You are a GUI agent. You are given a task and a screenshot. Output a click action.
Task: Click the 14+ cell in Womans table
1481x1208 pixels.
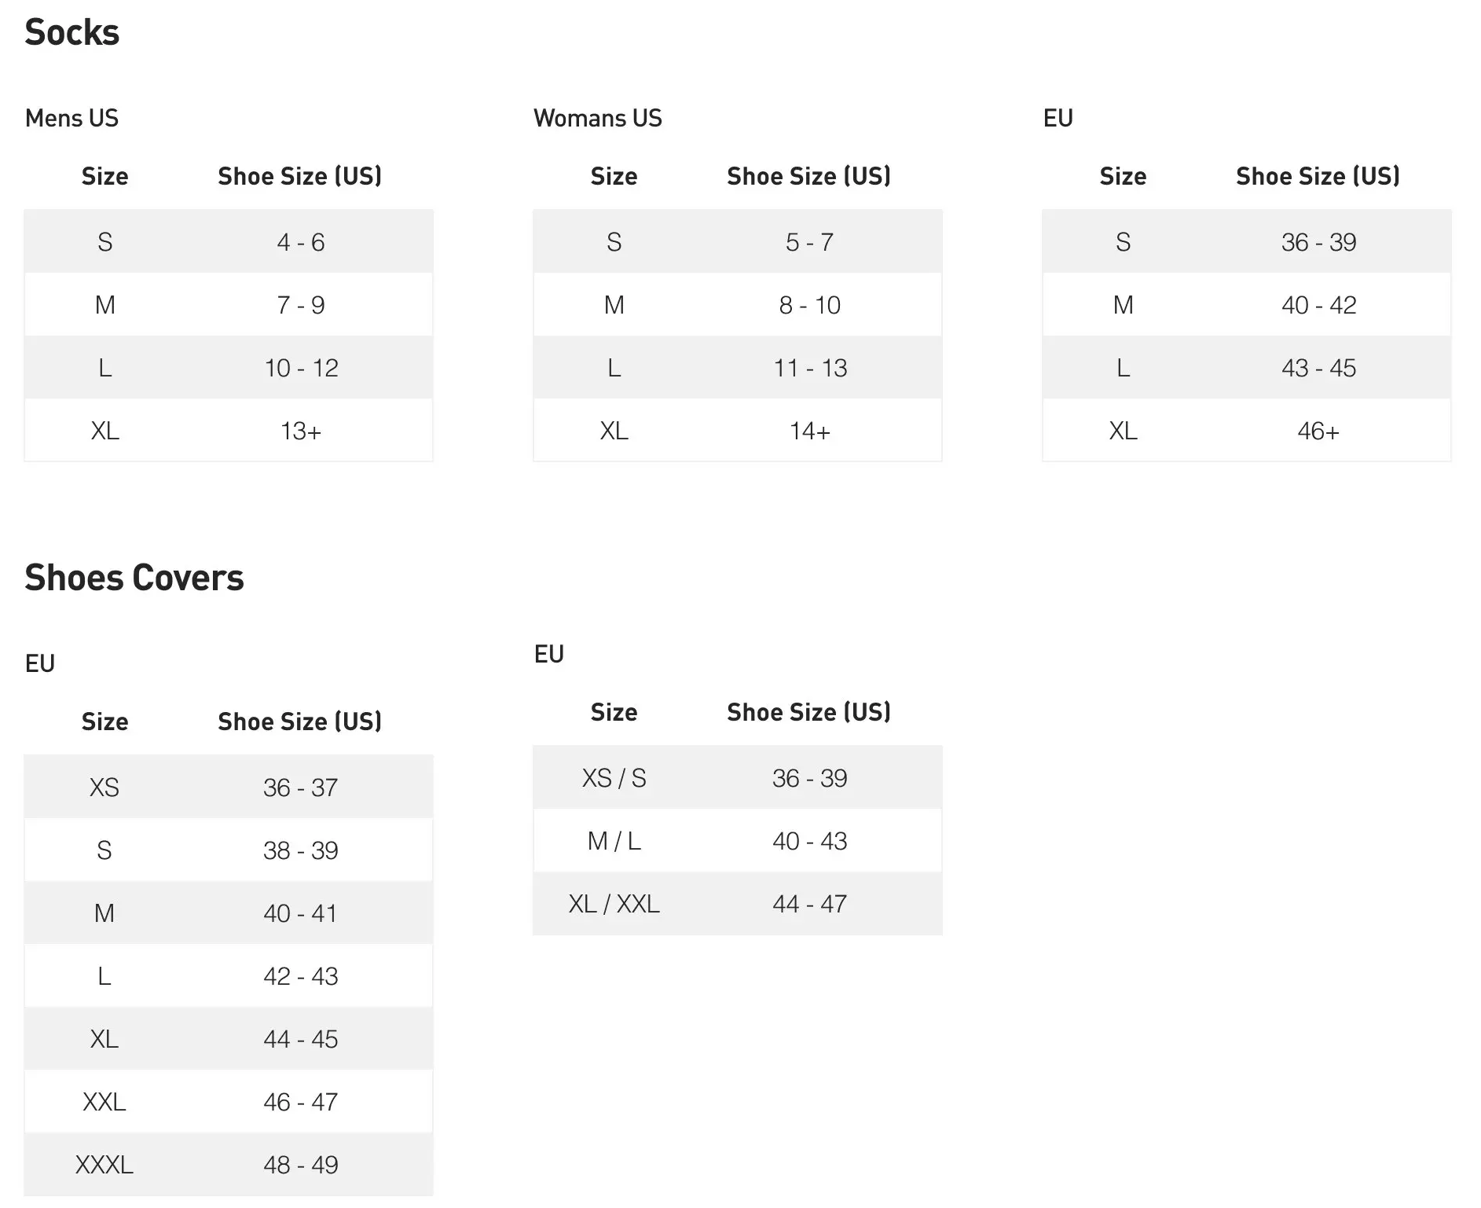pyautogui.click(x=810, y=431)
